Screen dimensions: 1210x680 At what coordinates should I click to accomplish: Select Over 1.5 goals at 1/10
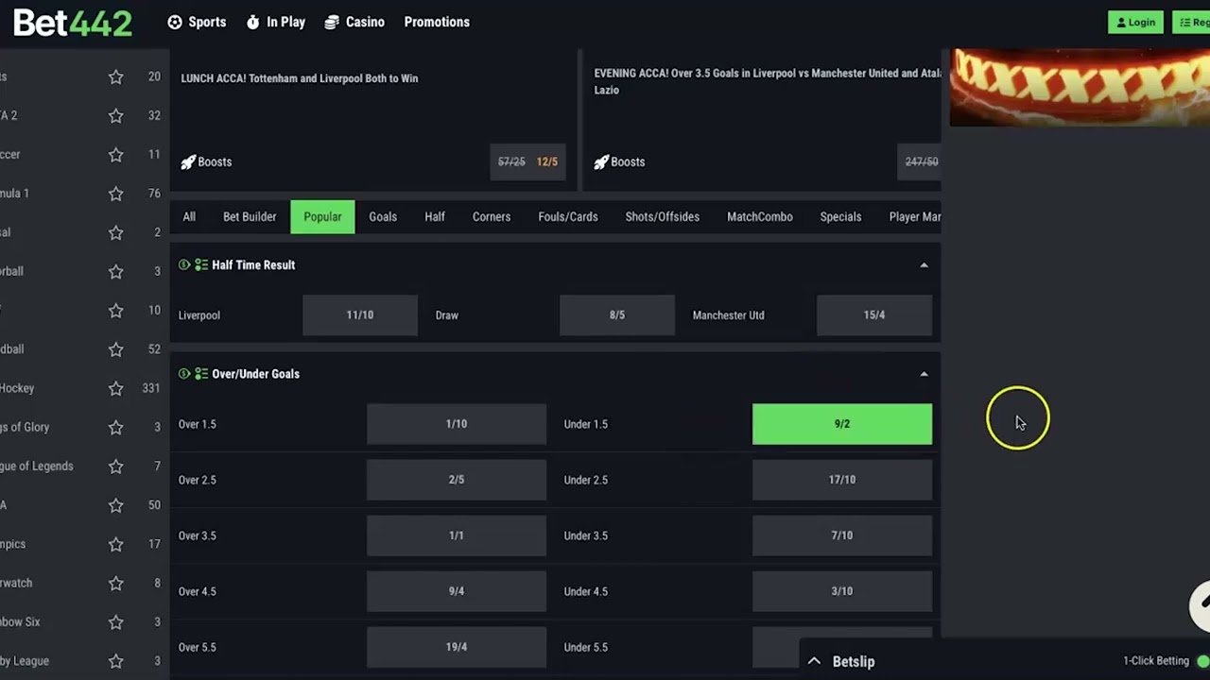(457, 424)
